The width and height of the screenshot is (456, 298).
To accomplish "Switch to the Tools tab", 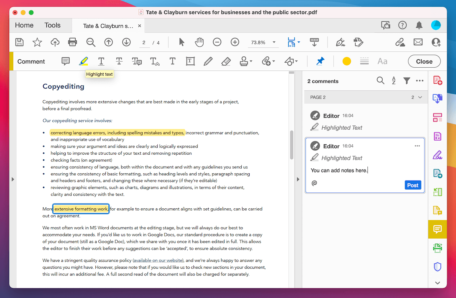I will (x=53, y=25).
